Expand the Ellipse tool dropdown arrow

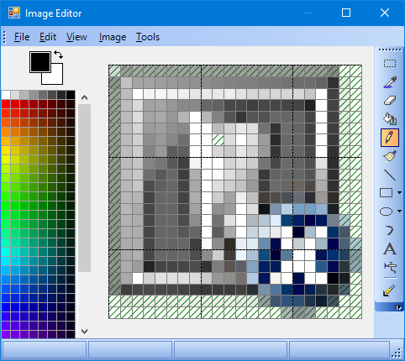[399, 212]
